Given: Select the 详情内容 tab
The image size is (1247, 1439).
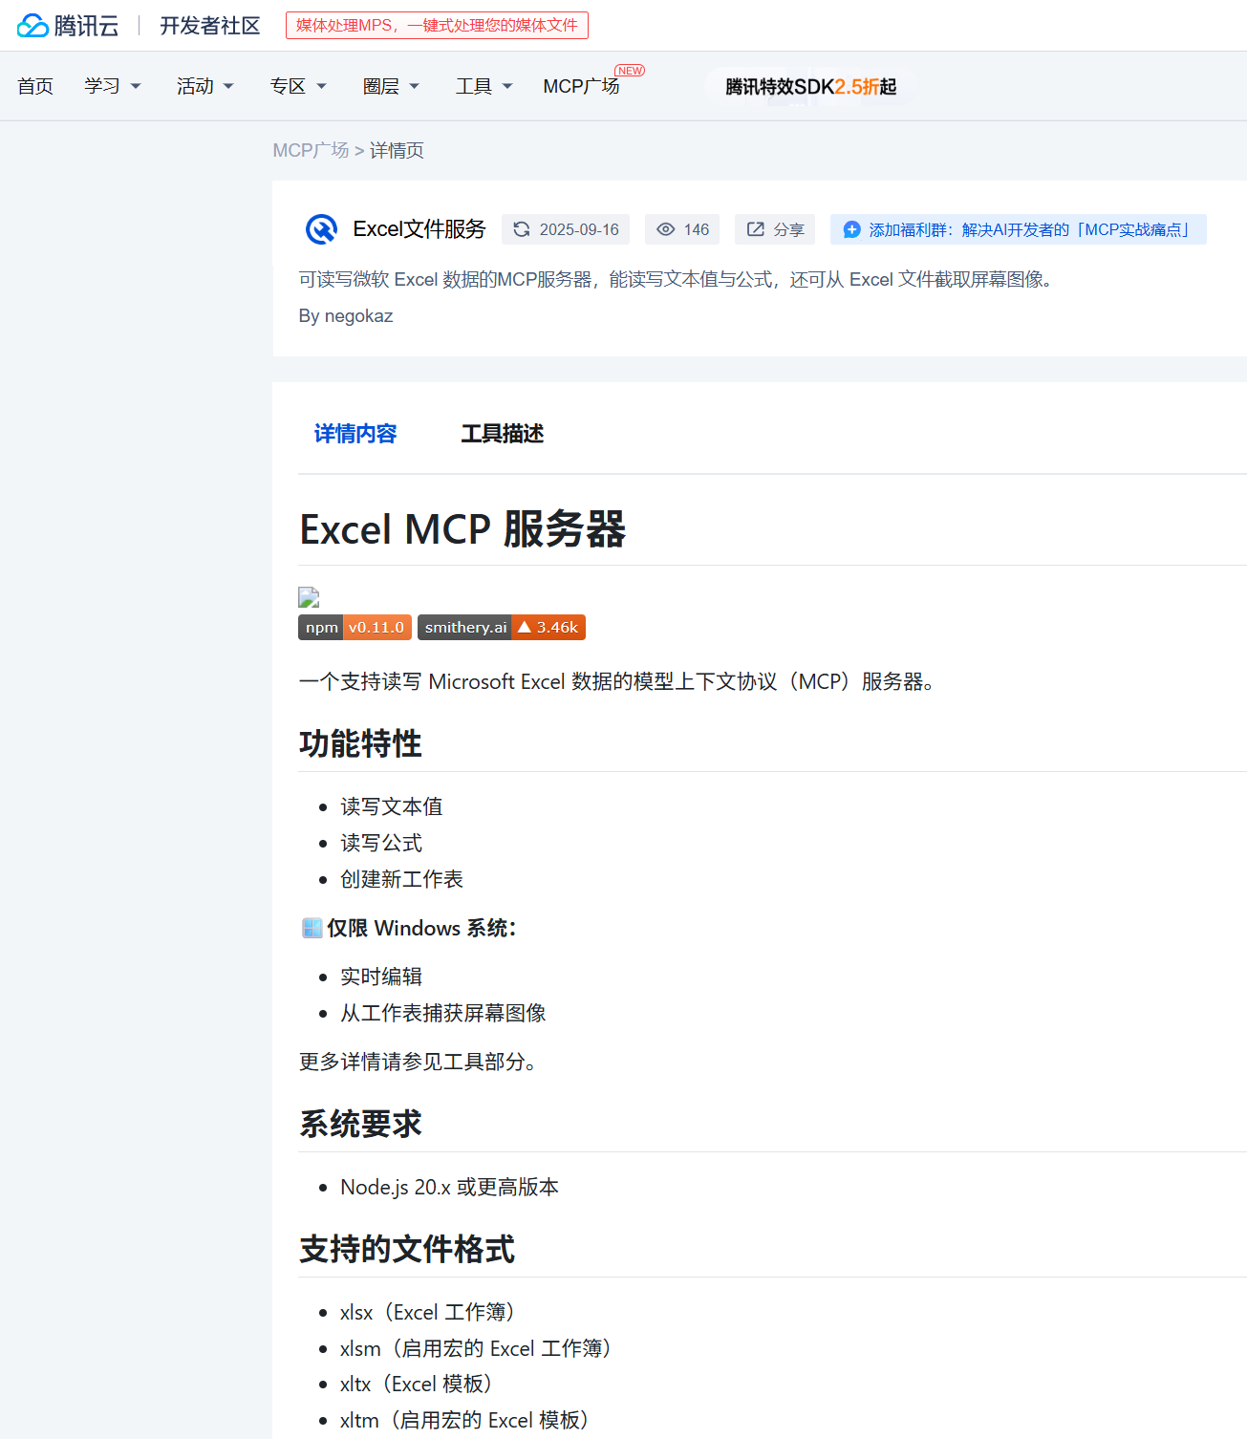Looking at the screenshot, I should pos(355,434).
